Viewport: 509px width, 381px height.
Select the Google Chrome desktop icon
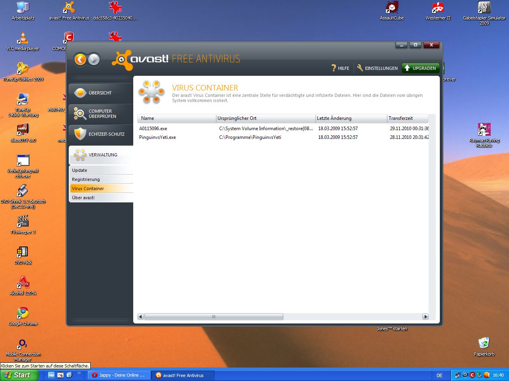click(23, 317)
